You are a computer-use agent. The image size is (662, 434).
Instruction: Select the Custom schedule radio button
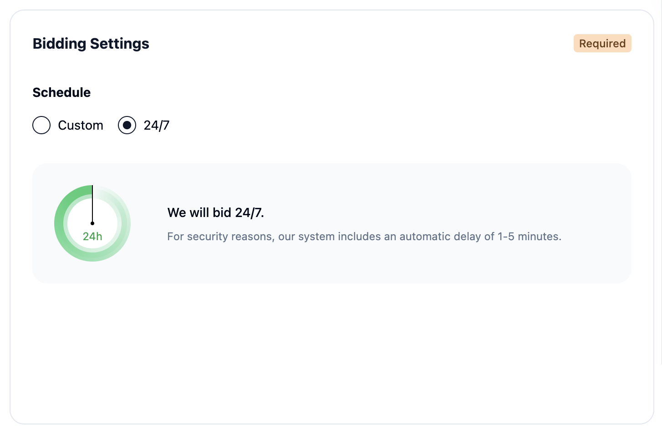(x=41, y=125)
